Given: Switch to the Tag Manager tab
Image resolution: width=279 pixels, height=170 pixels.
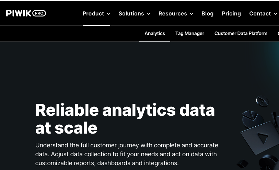Looking at the screenshot, I should point(190,33).
